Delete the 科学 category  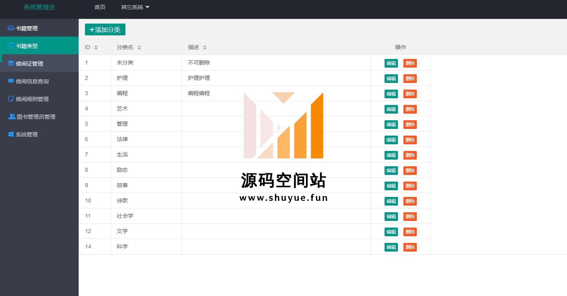pyautogui.click(x=410, y=247)
